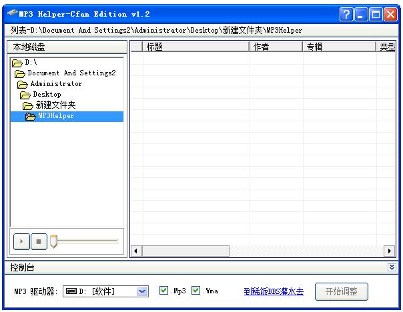
Task: Click the D:\ root folder icon
Action: [17, 63]
